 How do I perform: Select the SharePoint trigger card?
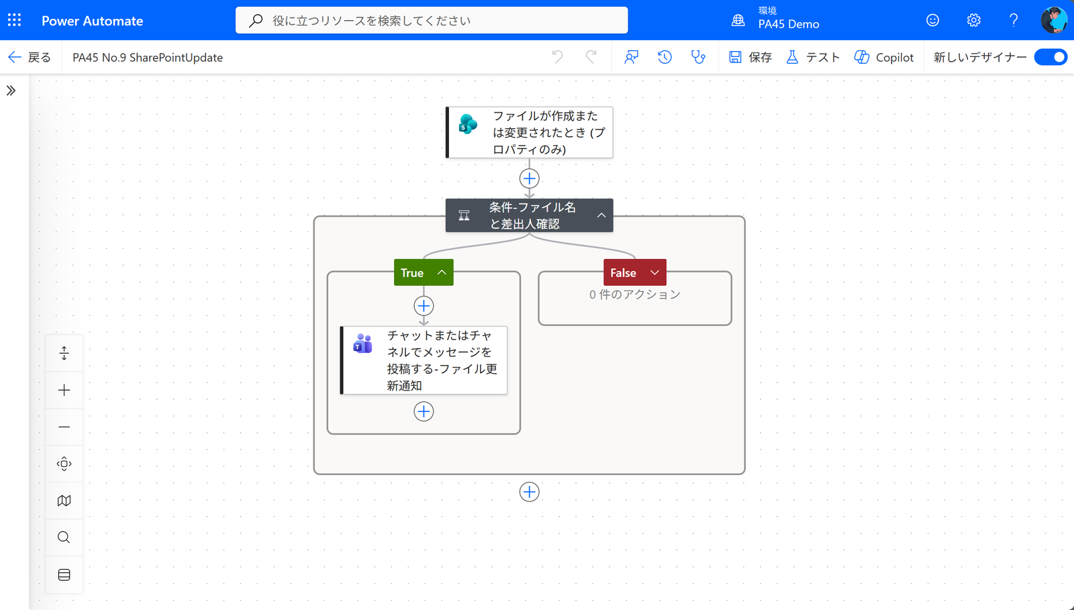[x=529, y=132]
